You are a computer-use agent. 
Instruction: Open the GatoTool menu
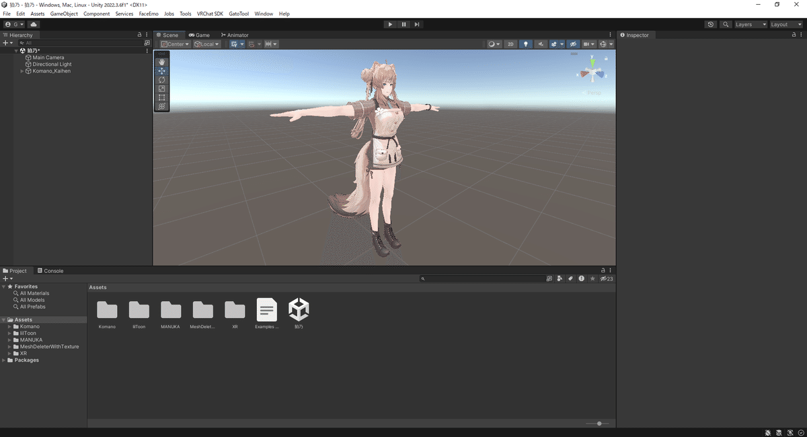point(239,13)
